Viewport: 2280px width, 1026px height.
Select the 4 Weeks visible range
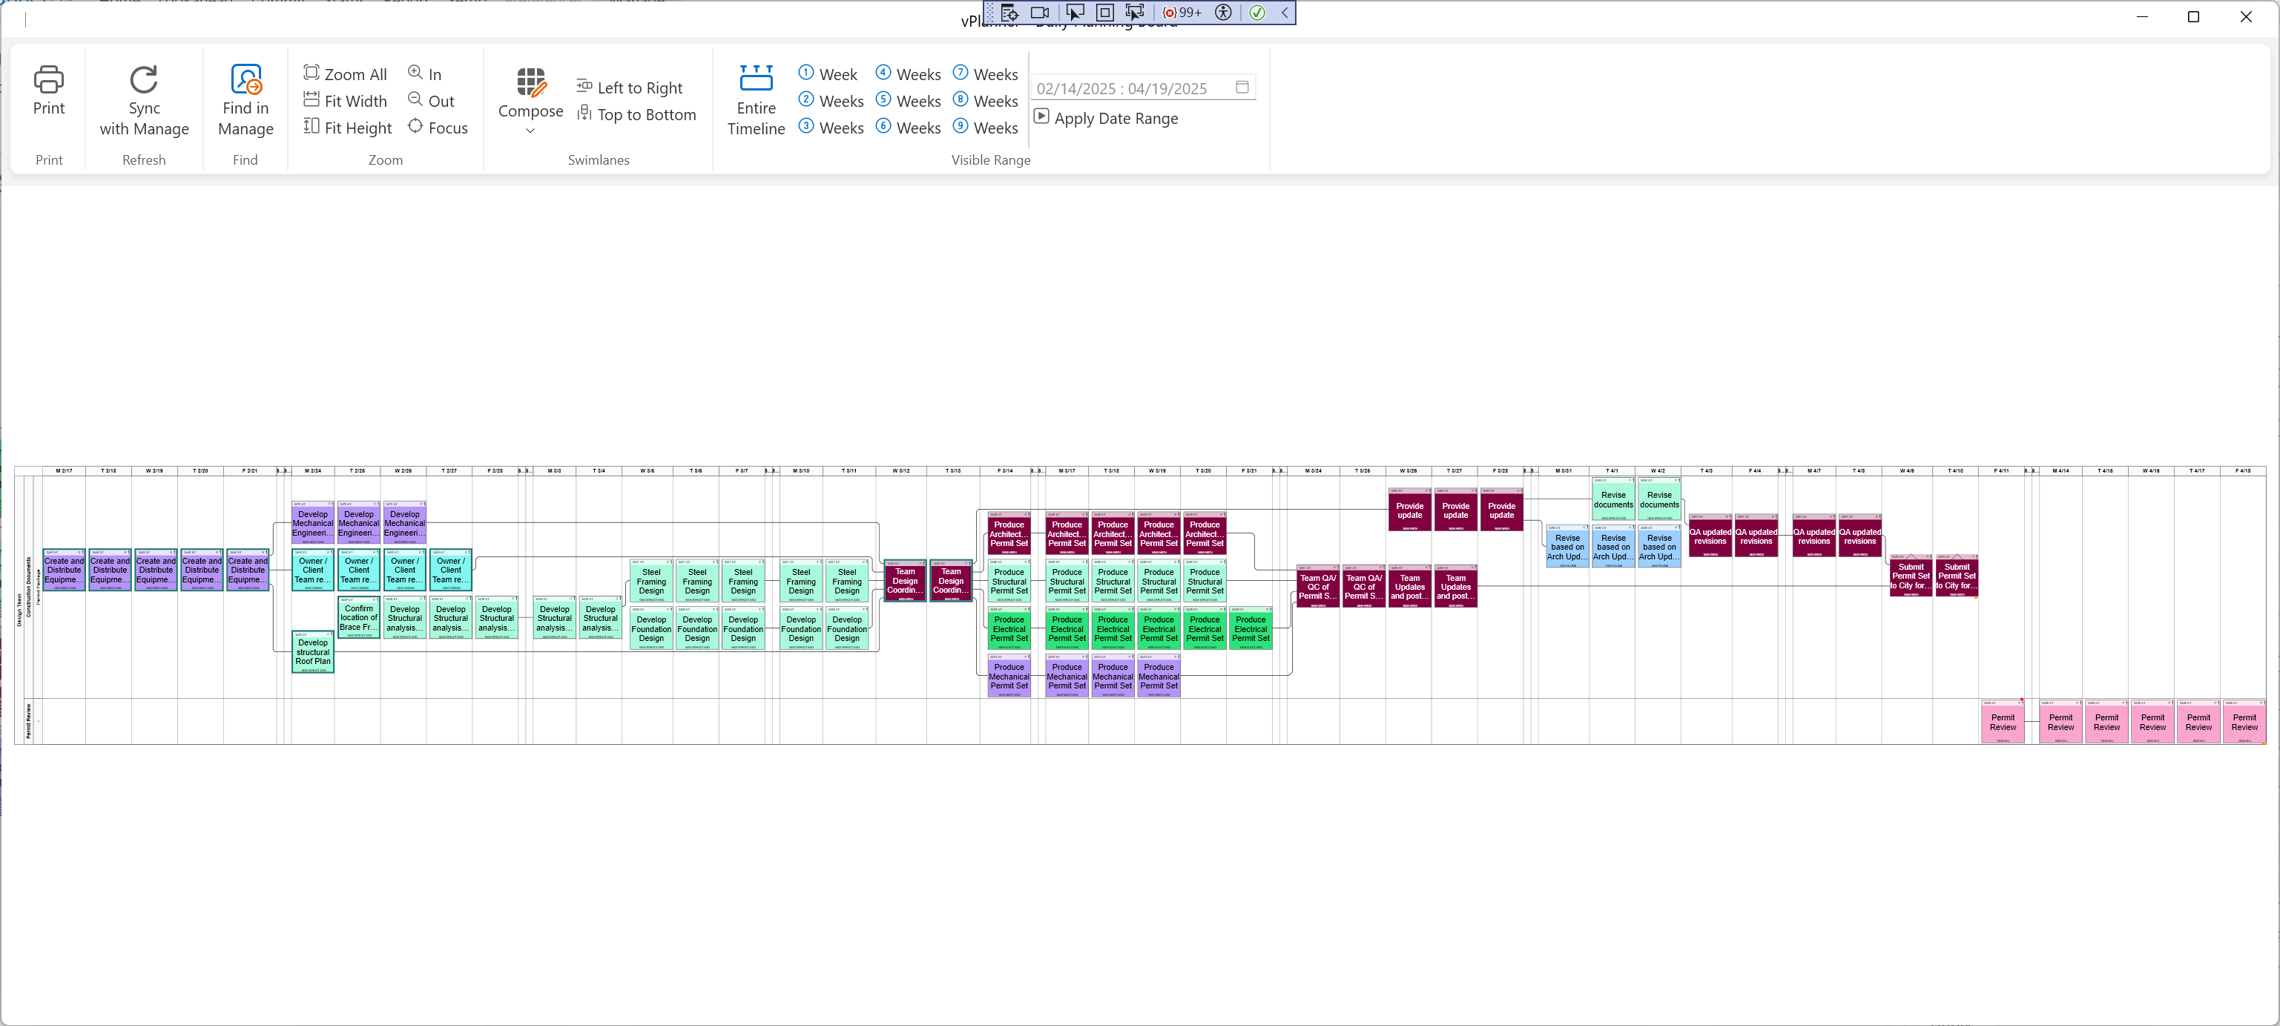907,74
